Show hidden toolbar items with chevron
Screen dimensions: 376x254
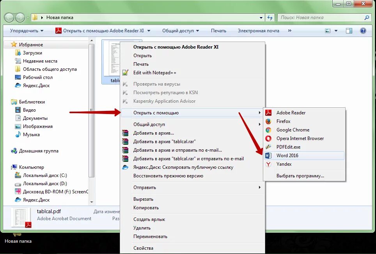tap(290, 31)
